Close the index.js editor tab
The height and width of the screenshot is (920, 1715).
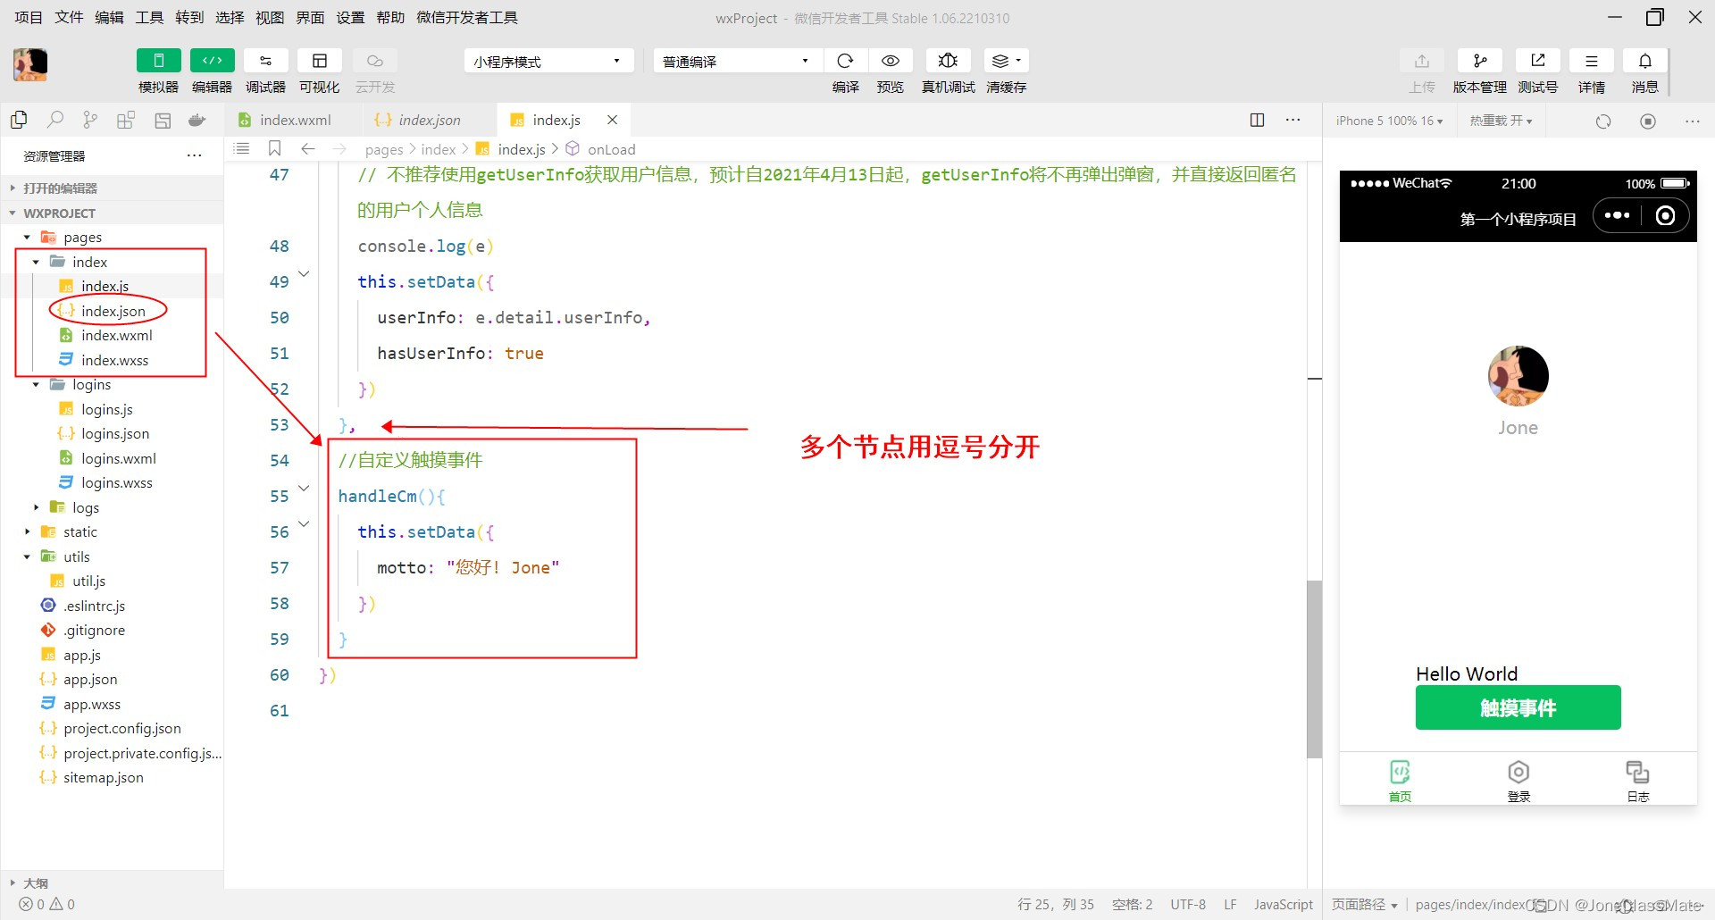(x=612, y=120)
